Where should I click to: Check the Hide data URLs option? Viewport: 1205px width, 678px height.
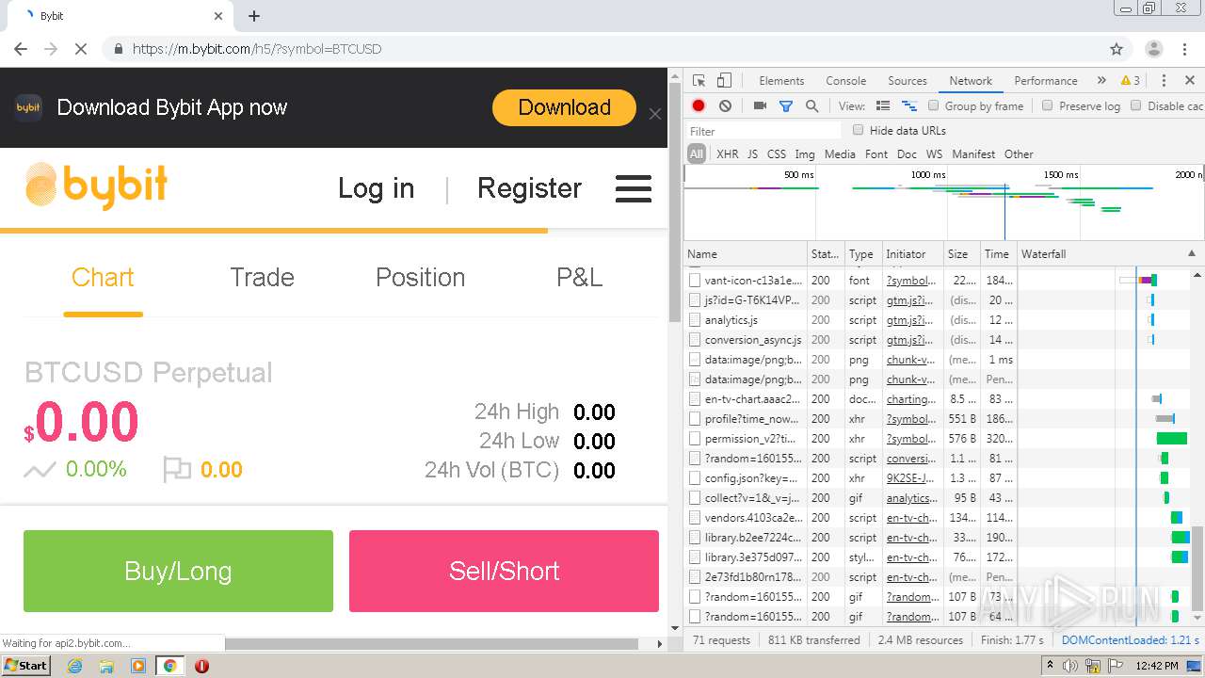(x=858, y=130)
